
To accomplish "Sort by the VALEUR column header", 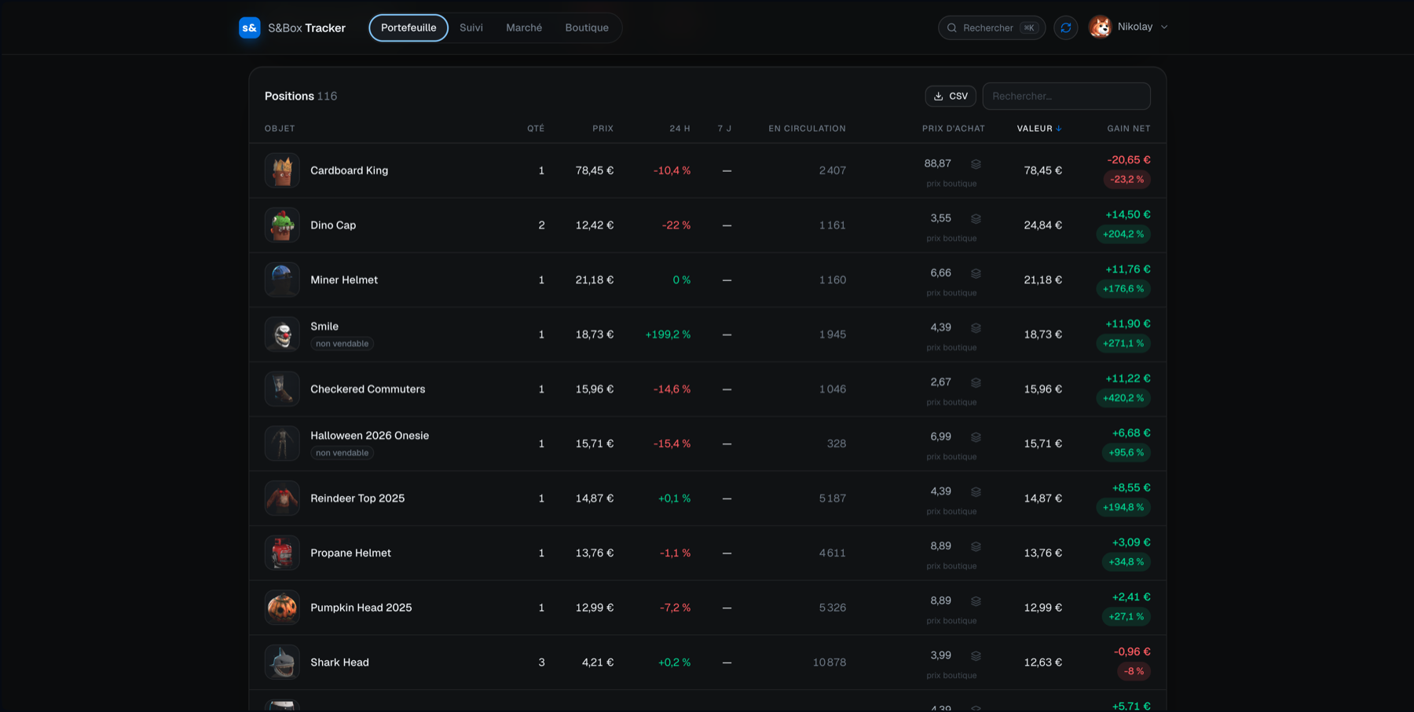I will click(1039, 129).
